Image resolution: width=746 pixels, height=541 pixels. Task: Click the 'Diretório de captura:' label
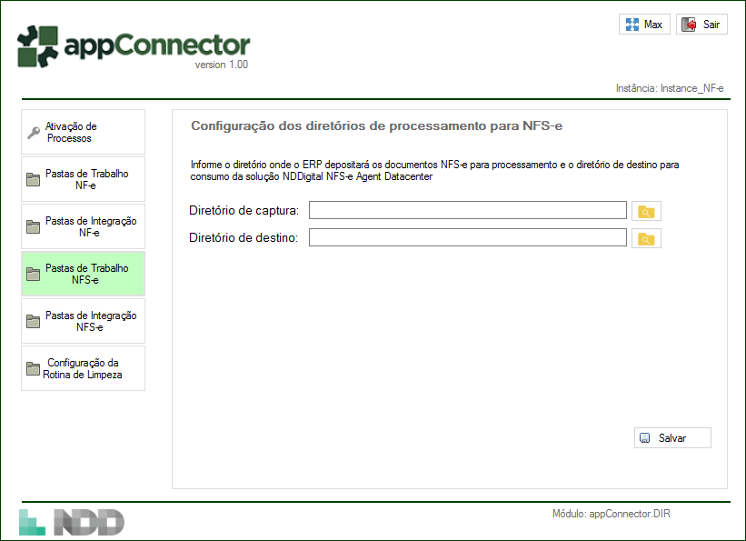[244, 211]
